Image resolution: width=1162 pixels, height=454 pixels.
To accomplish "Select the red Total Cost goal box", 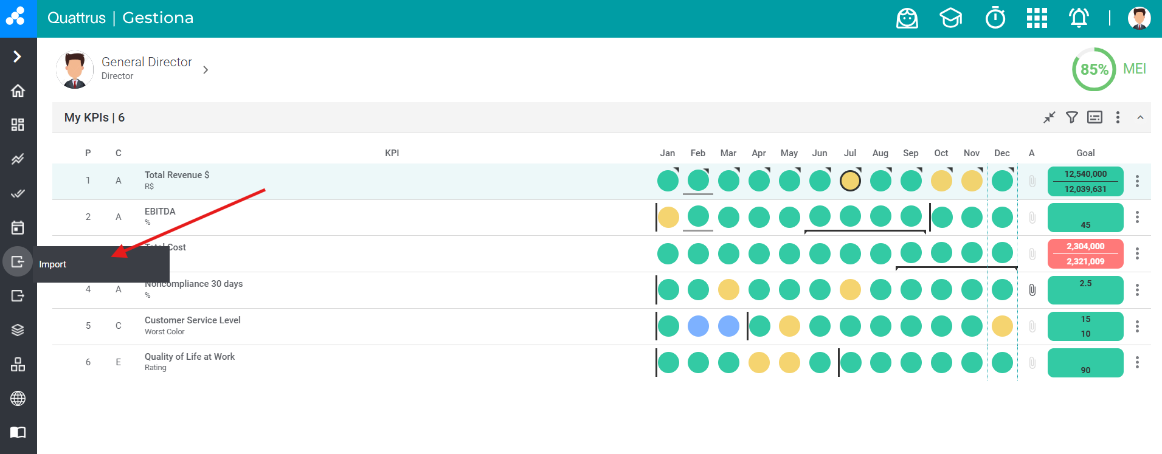I will click(1085, 253).
